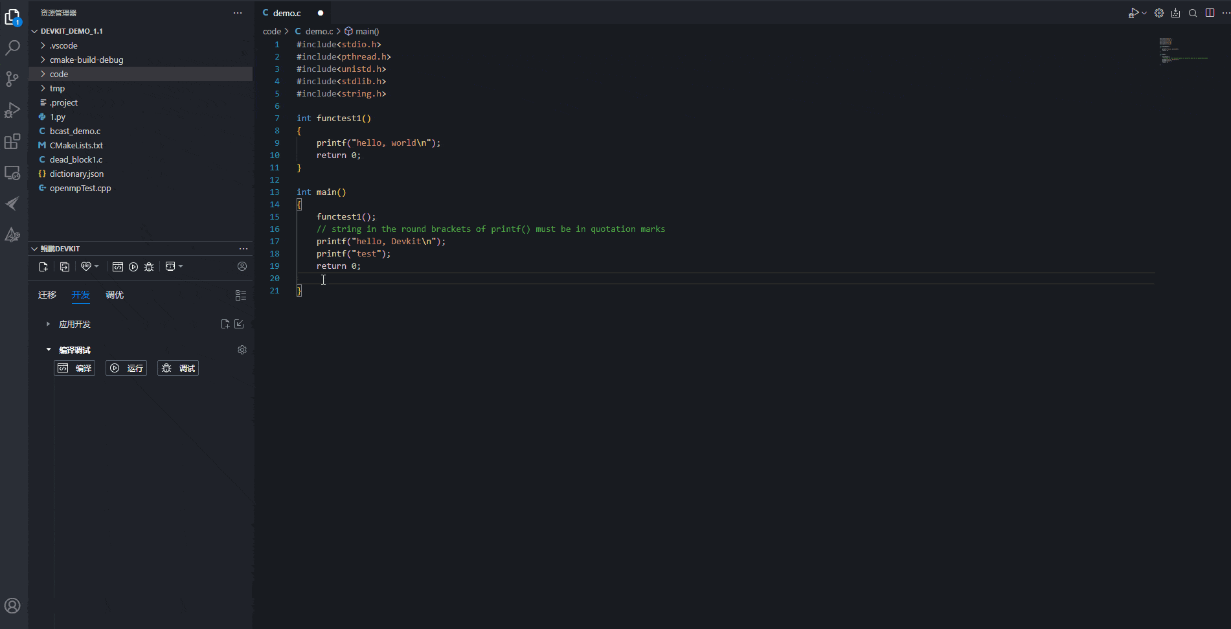1231x629 pixels.
Task: Click the magnifier icon in editor title bar
Action: click(x=1193, y=13)
